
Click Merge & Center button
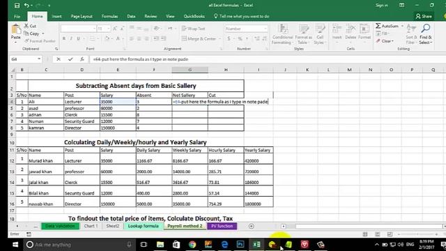(199, 38)
